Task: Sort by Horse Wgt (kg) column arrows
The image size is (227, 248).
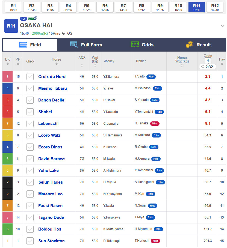Action: (182, 65)
